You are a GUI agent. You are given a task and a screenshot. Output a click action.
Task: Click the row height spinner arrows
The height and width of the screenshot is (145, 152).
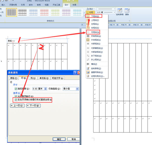[45, 89]
